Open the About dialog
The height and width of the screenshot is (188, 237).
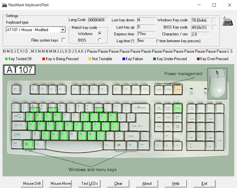click(x=147, y=184)
